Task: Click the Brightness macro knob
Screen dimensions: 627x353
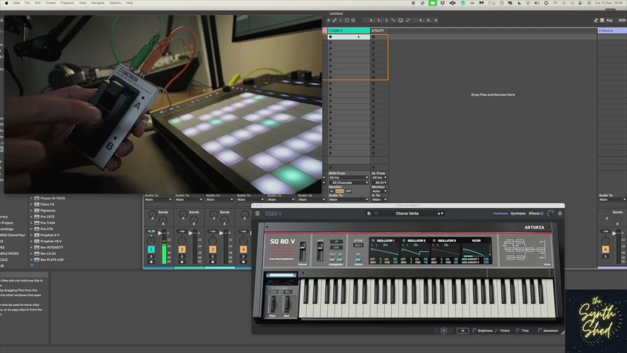Action: tap(474, 330)
